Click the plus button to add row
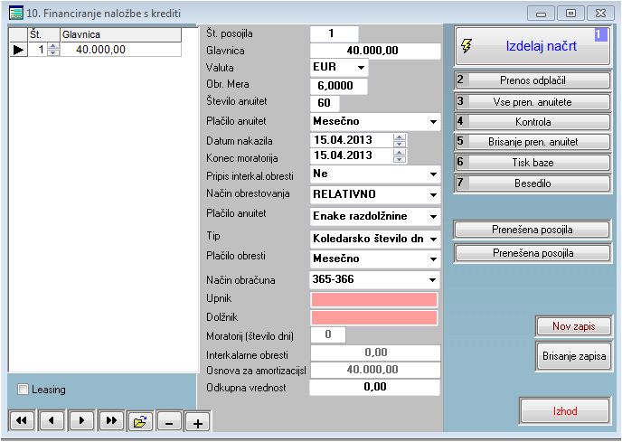The image size is (622, 442). (197, 421)
